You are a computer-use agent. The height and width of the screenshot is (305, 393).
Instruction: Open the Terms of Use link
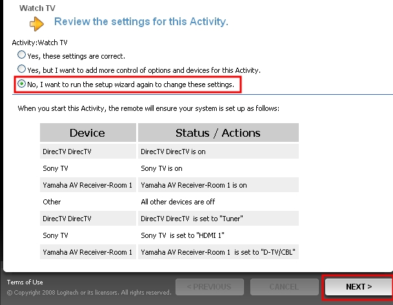pos(25,282)
